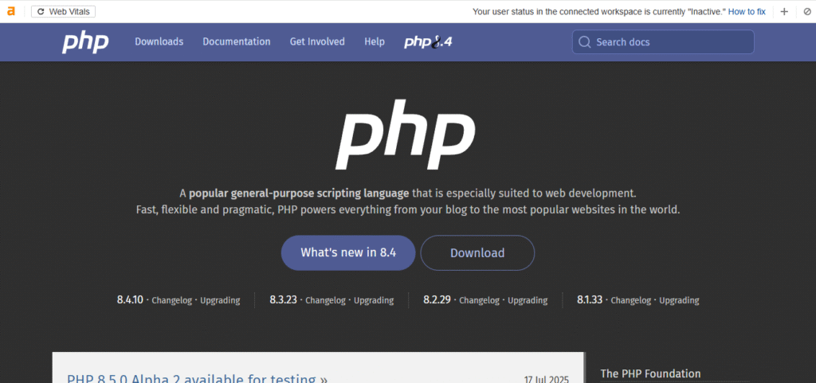Click the workspace status 'Inactive' message

coord(599,11)
